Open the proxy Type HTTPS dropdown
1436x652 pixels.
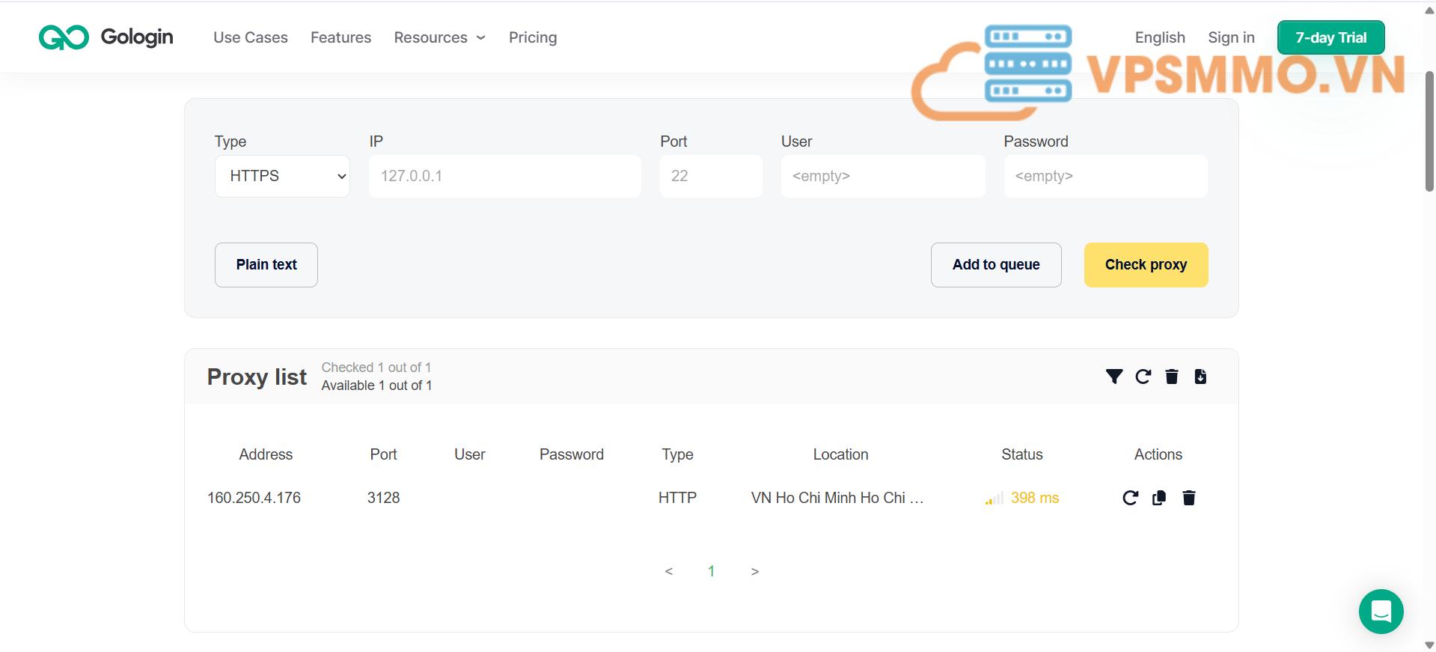pyautogui.click(x=282, y=177)
